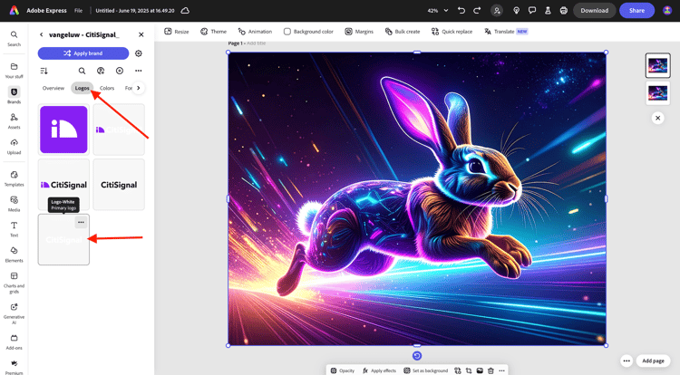Open more options on Logo-White tile
This screenshot has height=375, width=680.
point(81,222)
